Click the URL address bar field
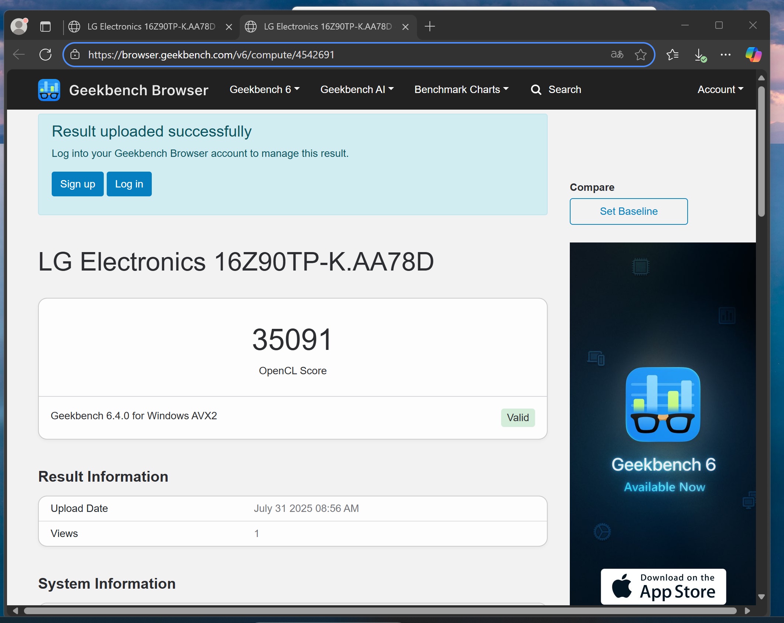784x623 pixels. [x=332, y=55]
